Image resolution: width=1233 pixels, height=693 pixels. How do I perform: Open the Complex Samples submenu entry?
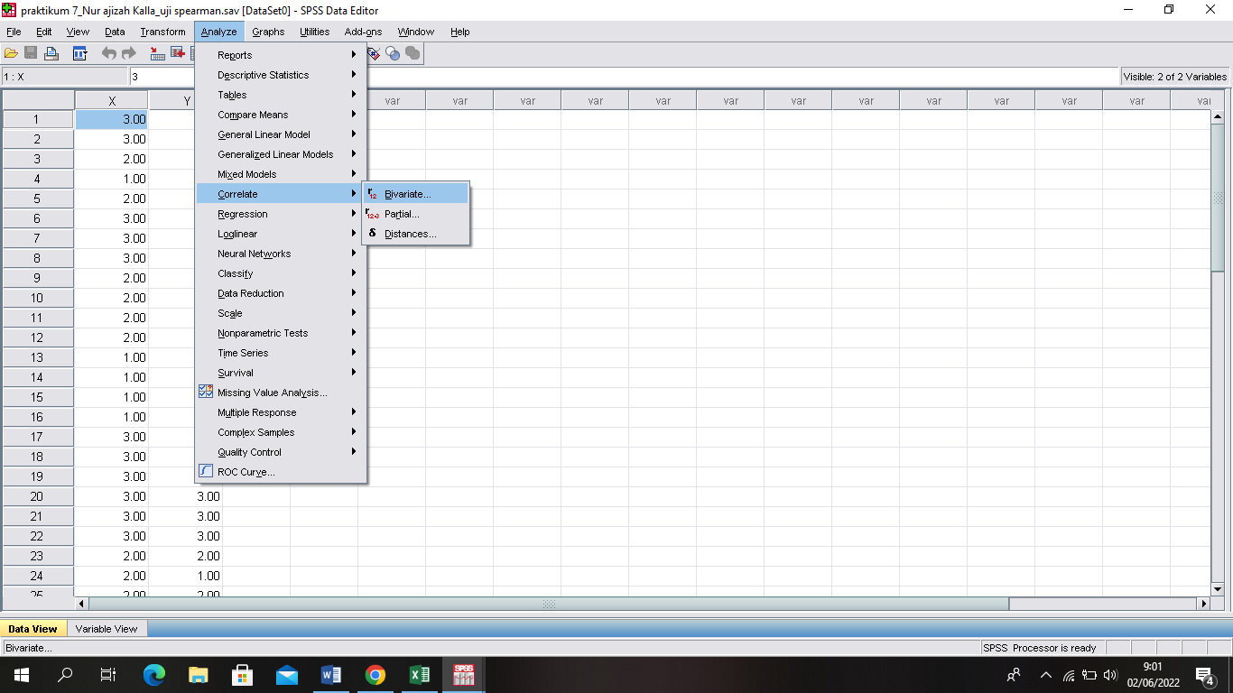(281, 432)
